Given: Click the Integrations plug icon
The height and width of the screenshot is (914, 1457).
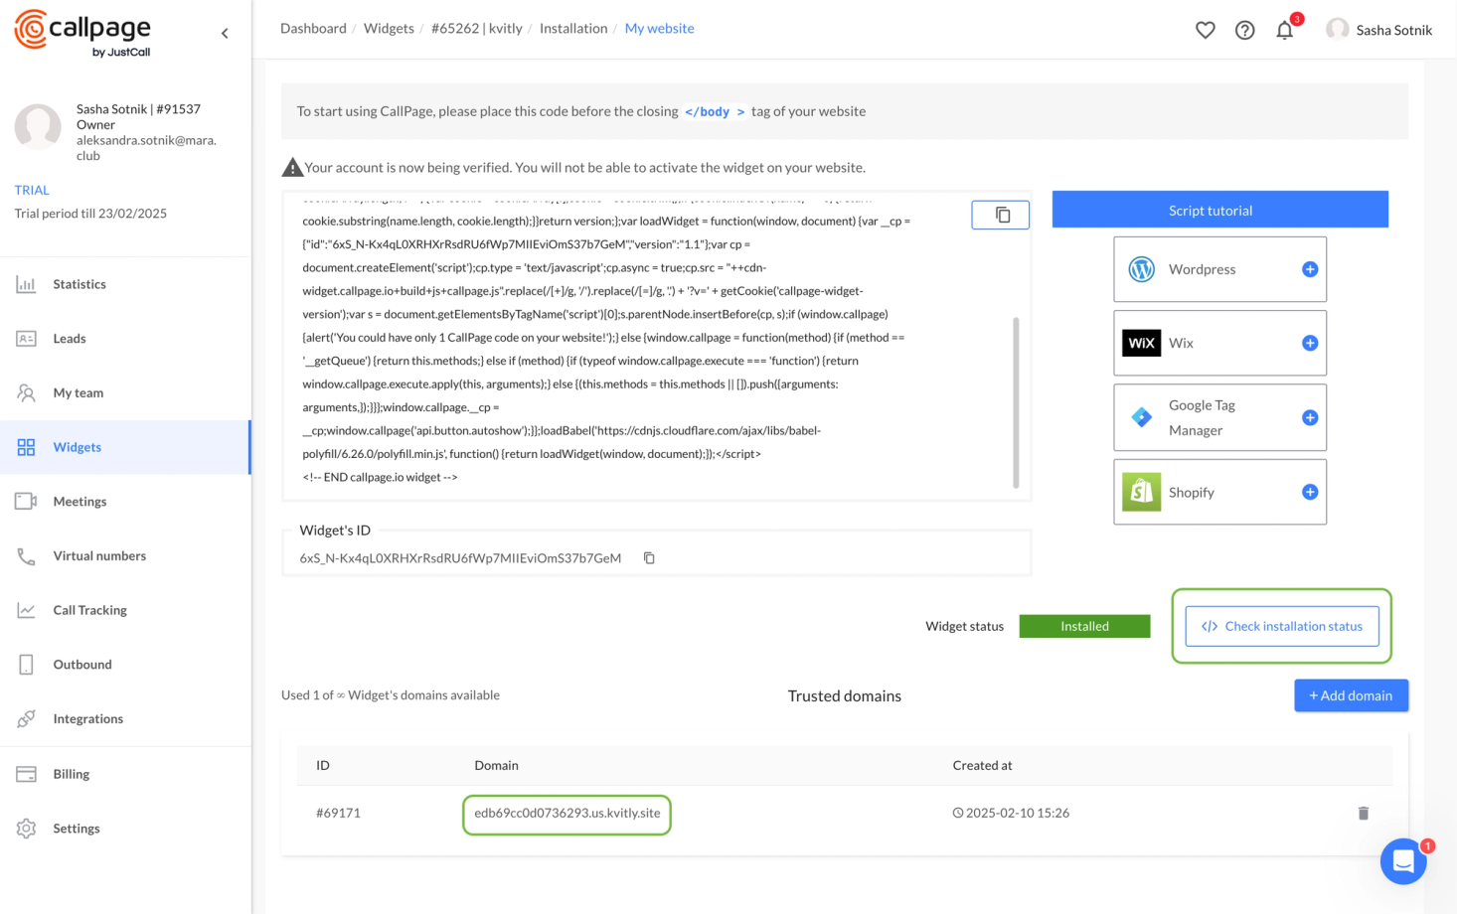Looking at the screenshot, I should [27, 719].
